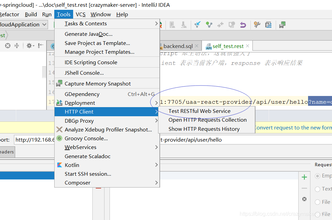Open Groovy Console from Tools menu

point(107,139)
